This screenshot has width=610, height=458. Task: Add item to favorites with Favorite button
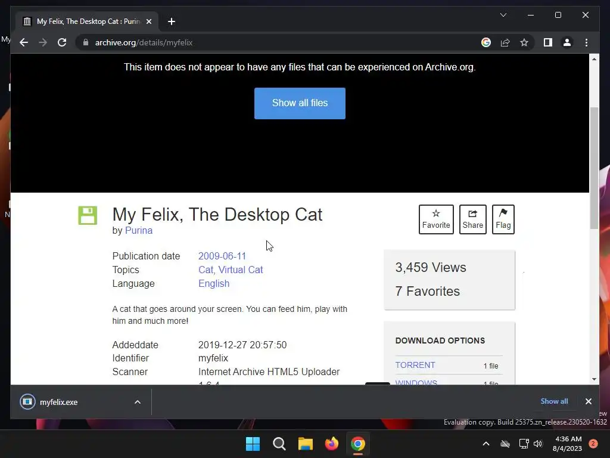(436, 219)
